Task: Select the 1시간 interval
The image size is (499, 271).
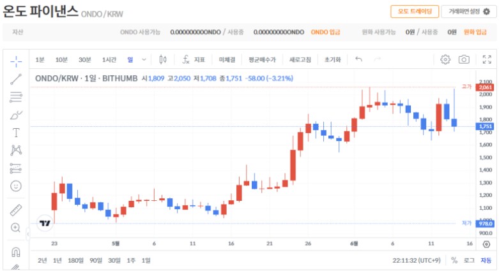Action: coord(109,60)
